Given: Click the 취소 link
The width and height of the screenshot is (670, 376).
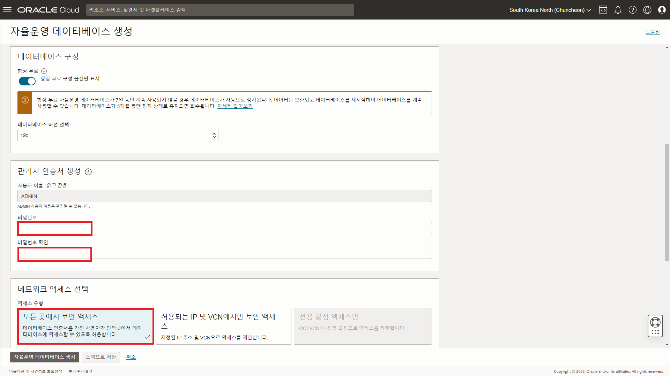Looking at the screenshot, I should (131, 357).
